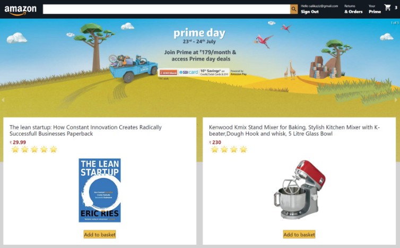400x248 pixels.
Task: Go to previous banner slide arrow
Action: tap(3, 100)
